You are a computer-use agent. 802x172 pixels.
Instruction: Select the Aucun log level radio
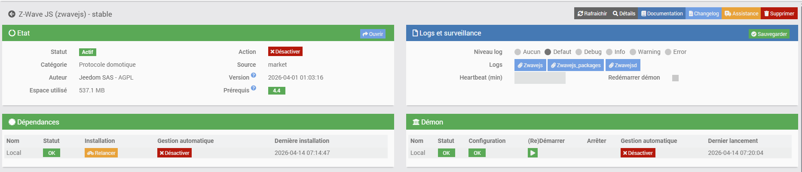tap(517, 52)
